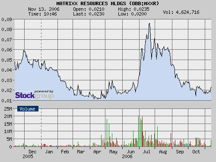
Task: Click the July price peak near 0.086
Action: coord(149,23)
